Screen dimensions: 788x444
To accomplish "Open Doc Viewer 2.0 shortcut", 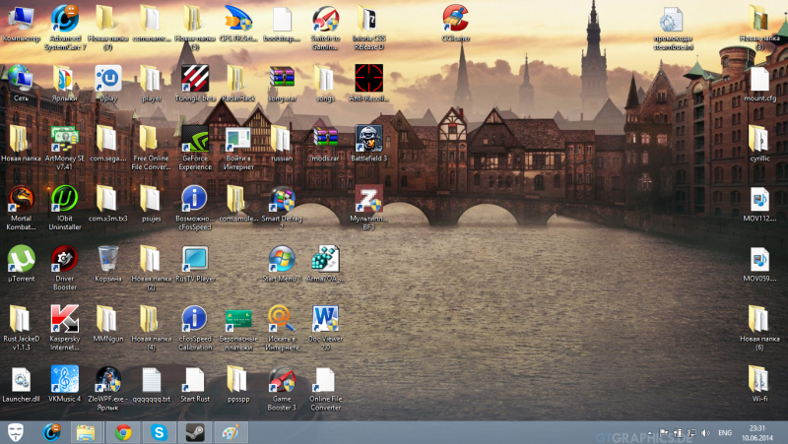I will (325, 319).
